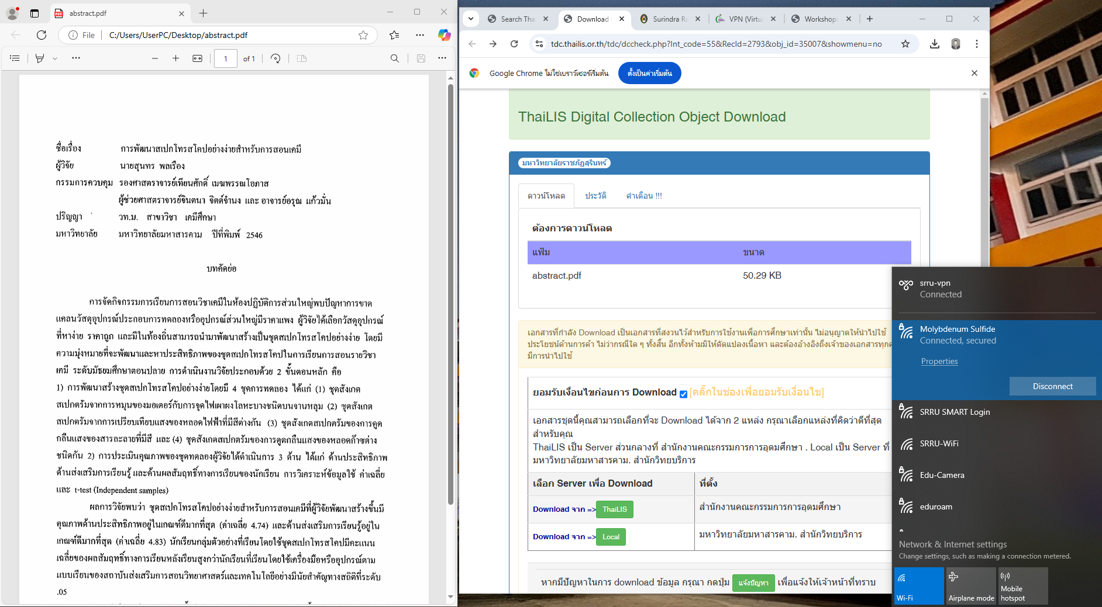Rotate the PDF page
Viewport: 1102px width, 607px height.
pos(275,58)
